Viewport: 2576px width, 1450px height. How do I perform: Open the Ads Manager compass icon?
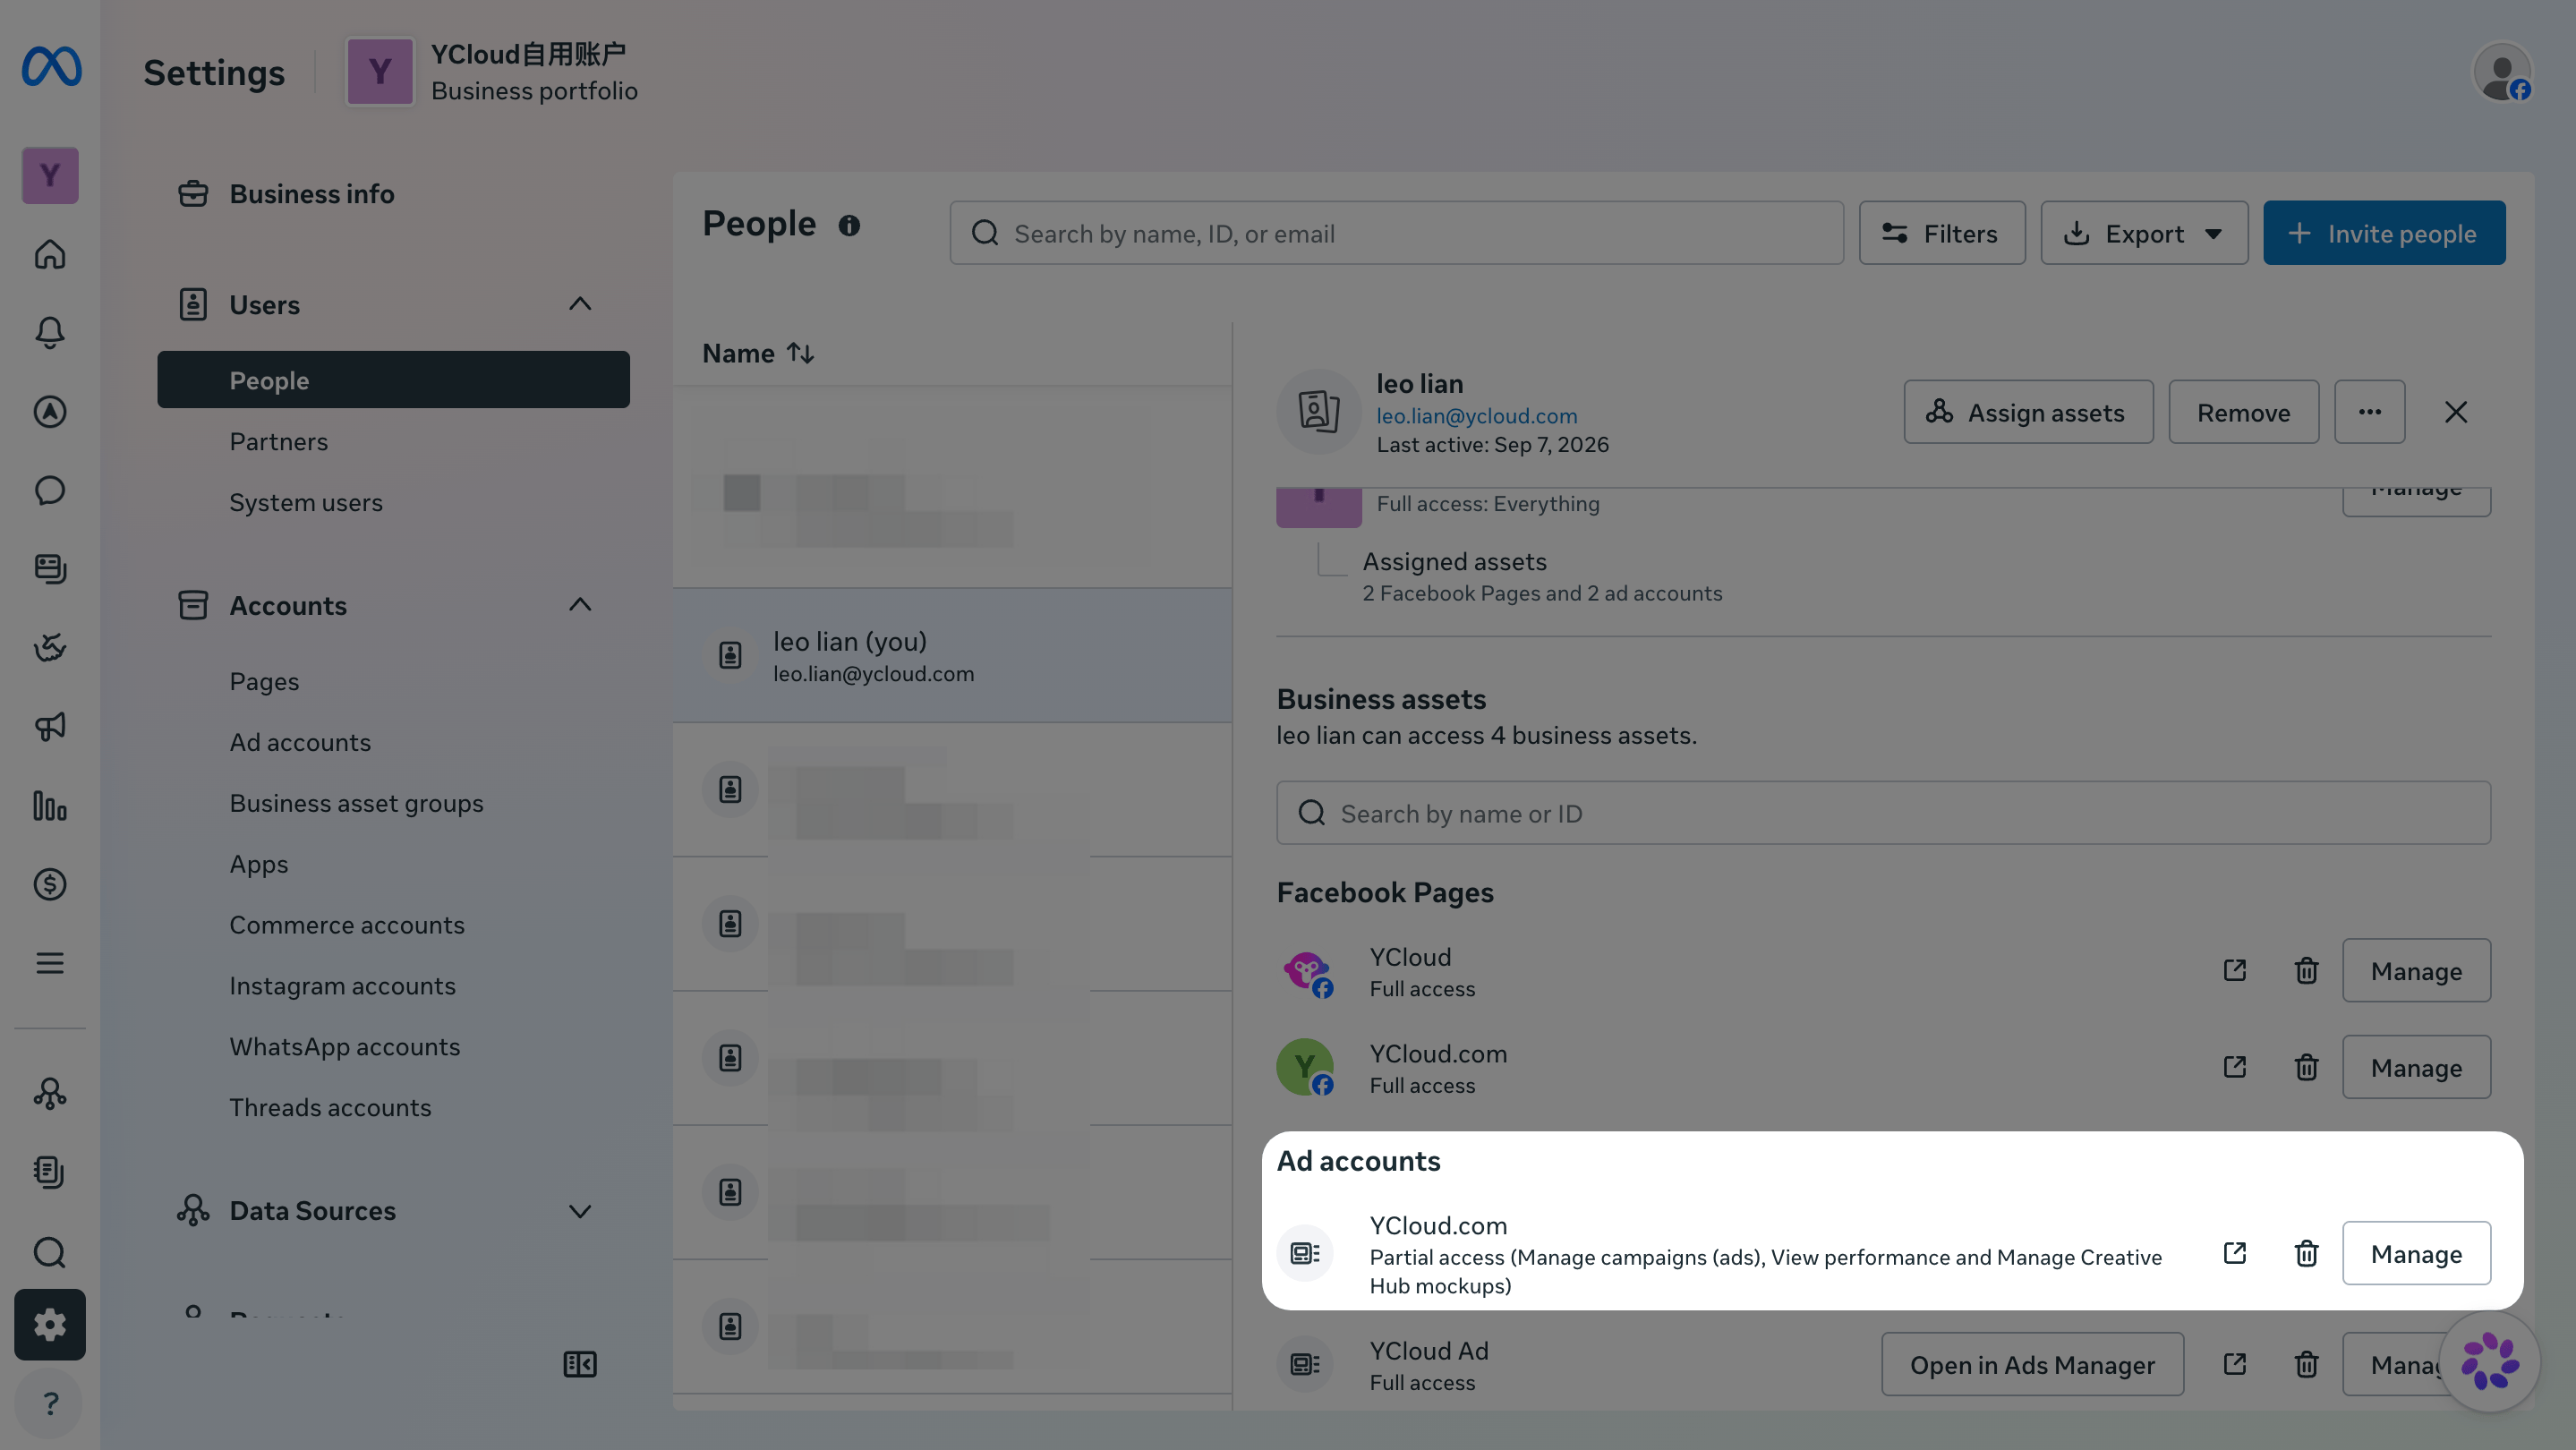pyautogui.click(x=50, y=411)
